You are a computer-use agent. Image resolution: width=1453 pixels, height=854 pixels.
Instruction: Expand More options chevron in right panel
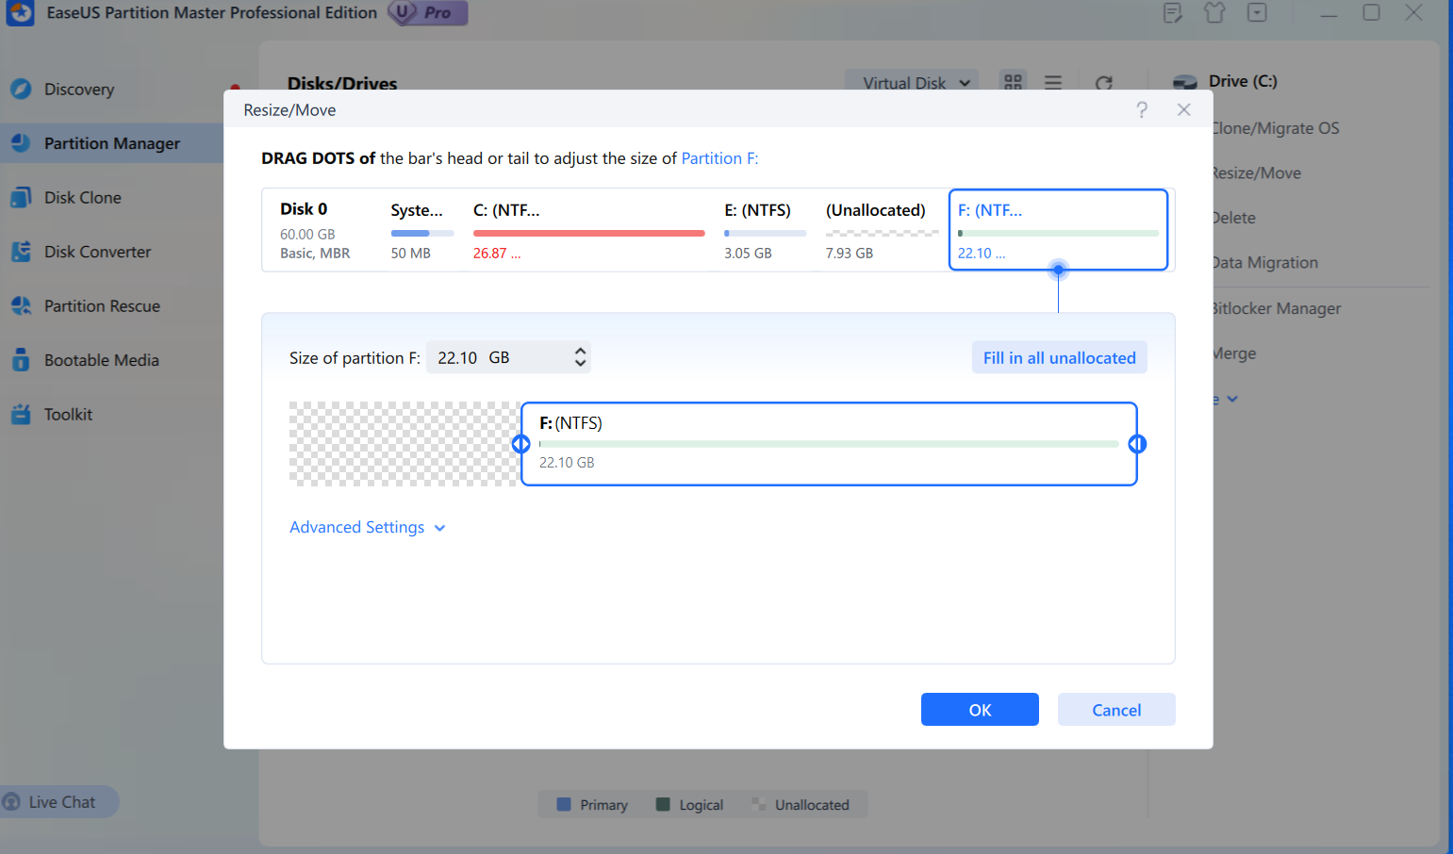pyautogui.click(x=1232, y=399)
